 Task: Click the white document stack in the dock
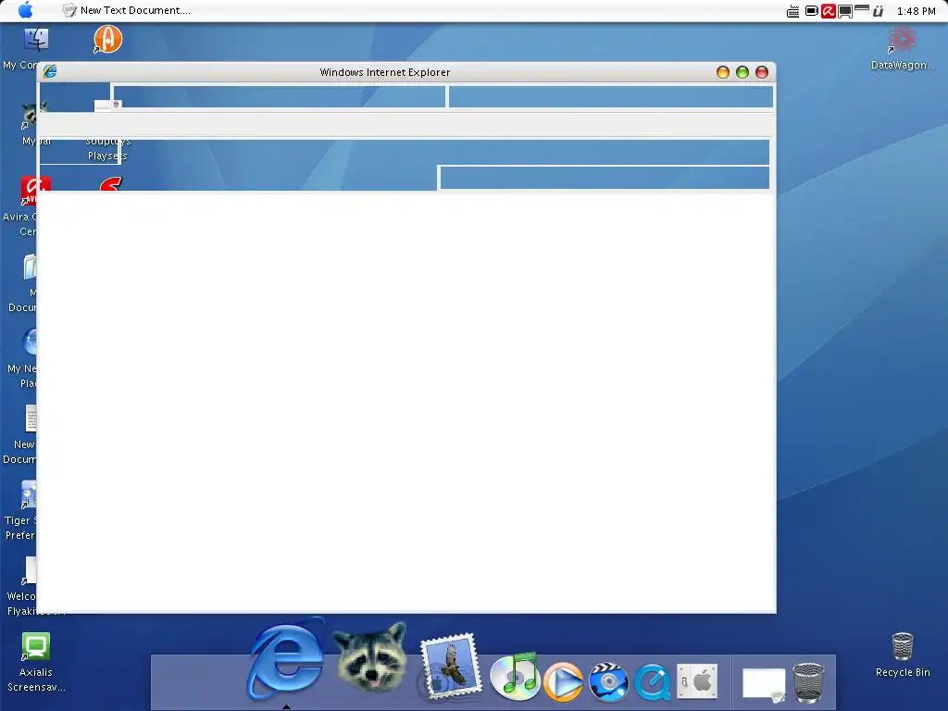coord(764,685)
